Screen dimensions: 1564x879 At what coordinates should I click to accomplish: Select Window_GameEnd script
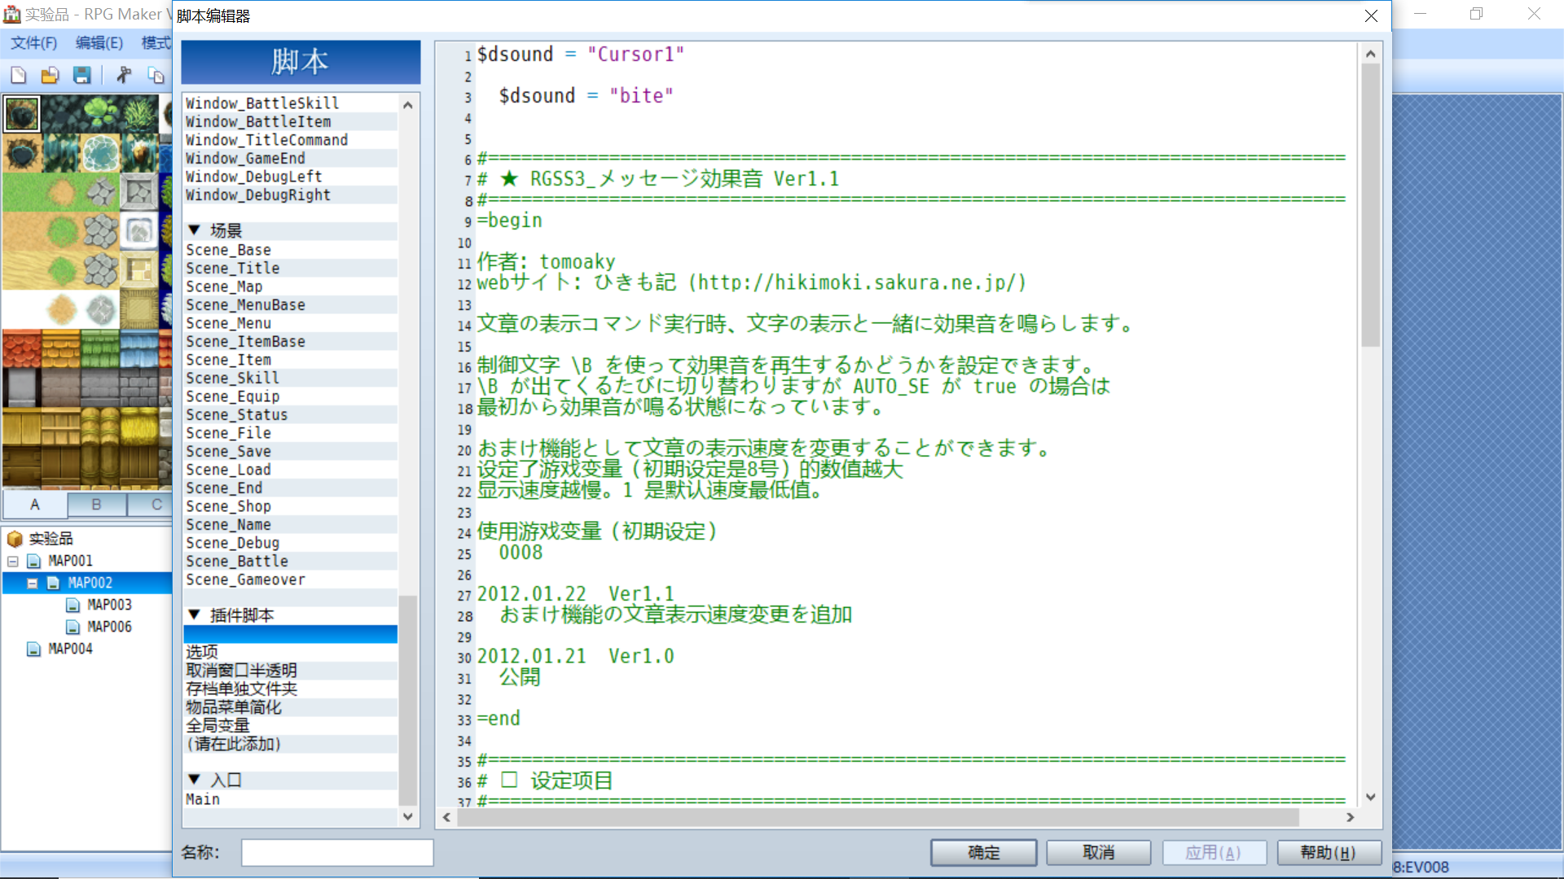(x=291, y=159)
